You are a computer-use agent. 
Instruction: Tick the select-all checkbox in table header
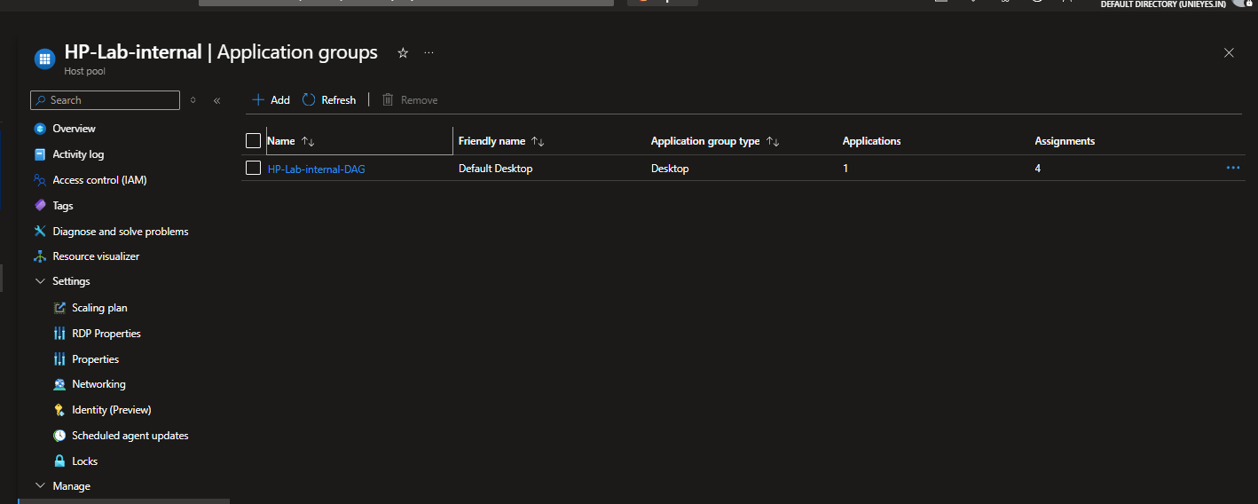pos(253,141)
